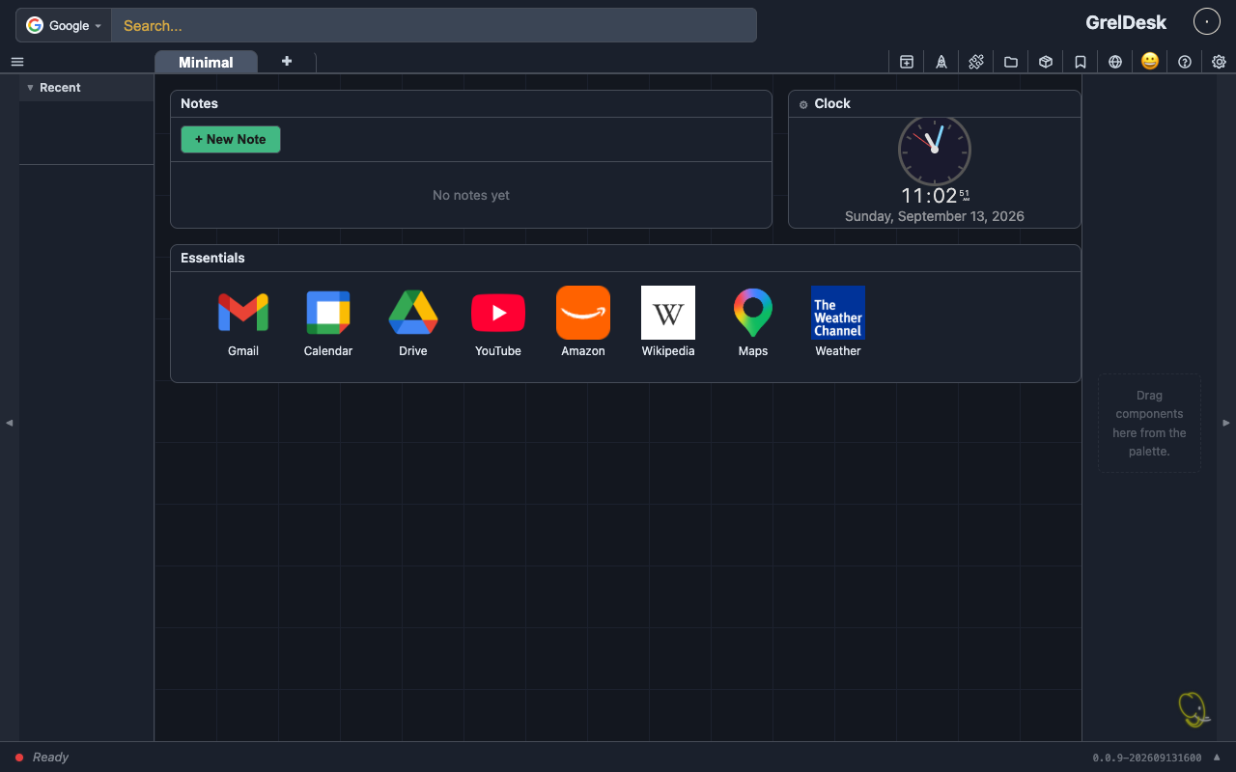1236x772 pixels.
Task: Open YouTube shortcut
Action: coord(498,323)
